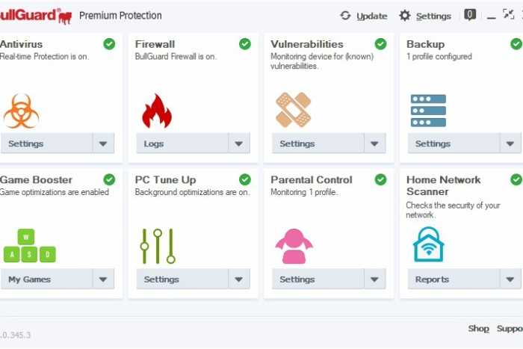The image size is (523, 349).
Task: Open the dropdown arrow beside Home Network Reports
Action: click(x=510, y=279)
